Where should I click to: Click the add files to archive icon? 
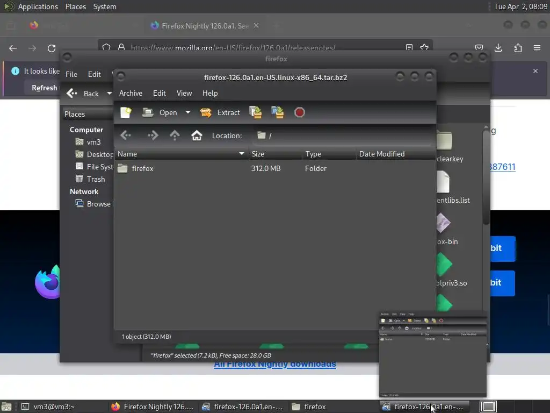(x=255, y=112)
